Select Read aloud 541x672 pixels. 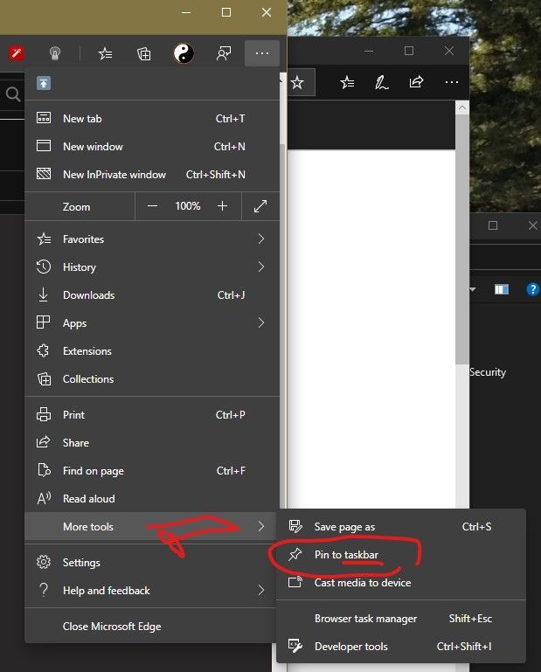tap(152, 498)
